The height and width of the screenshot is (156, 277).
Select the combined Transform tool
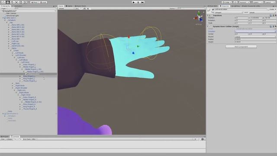[x=25, y=2]
